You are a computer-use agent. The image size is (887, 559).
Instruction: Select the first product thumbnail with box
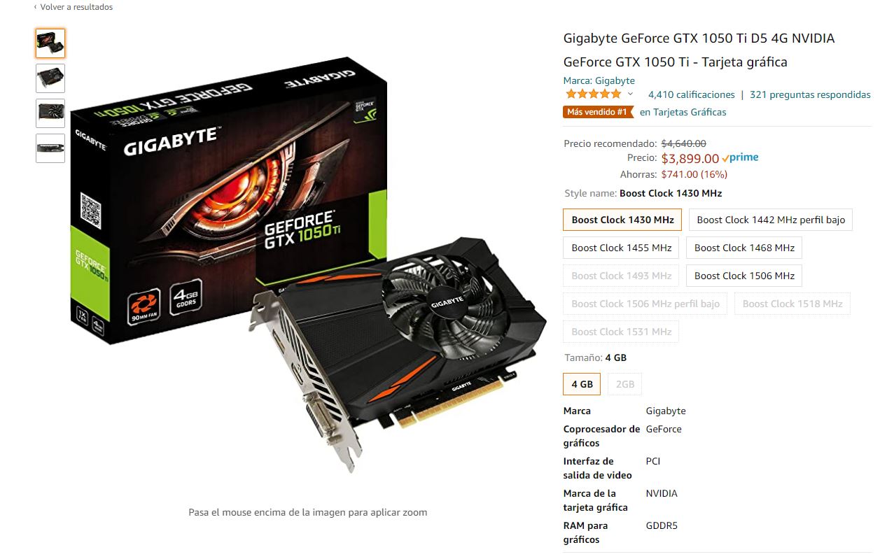tap(50, 43)
